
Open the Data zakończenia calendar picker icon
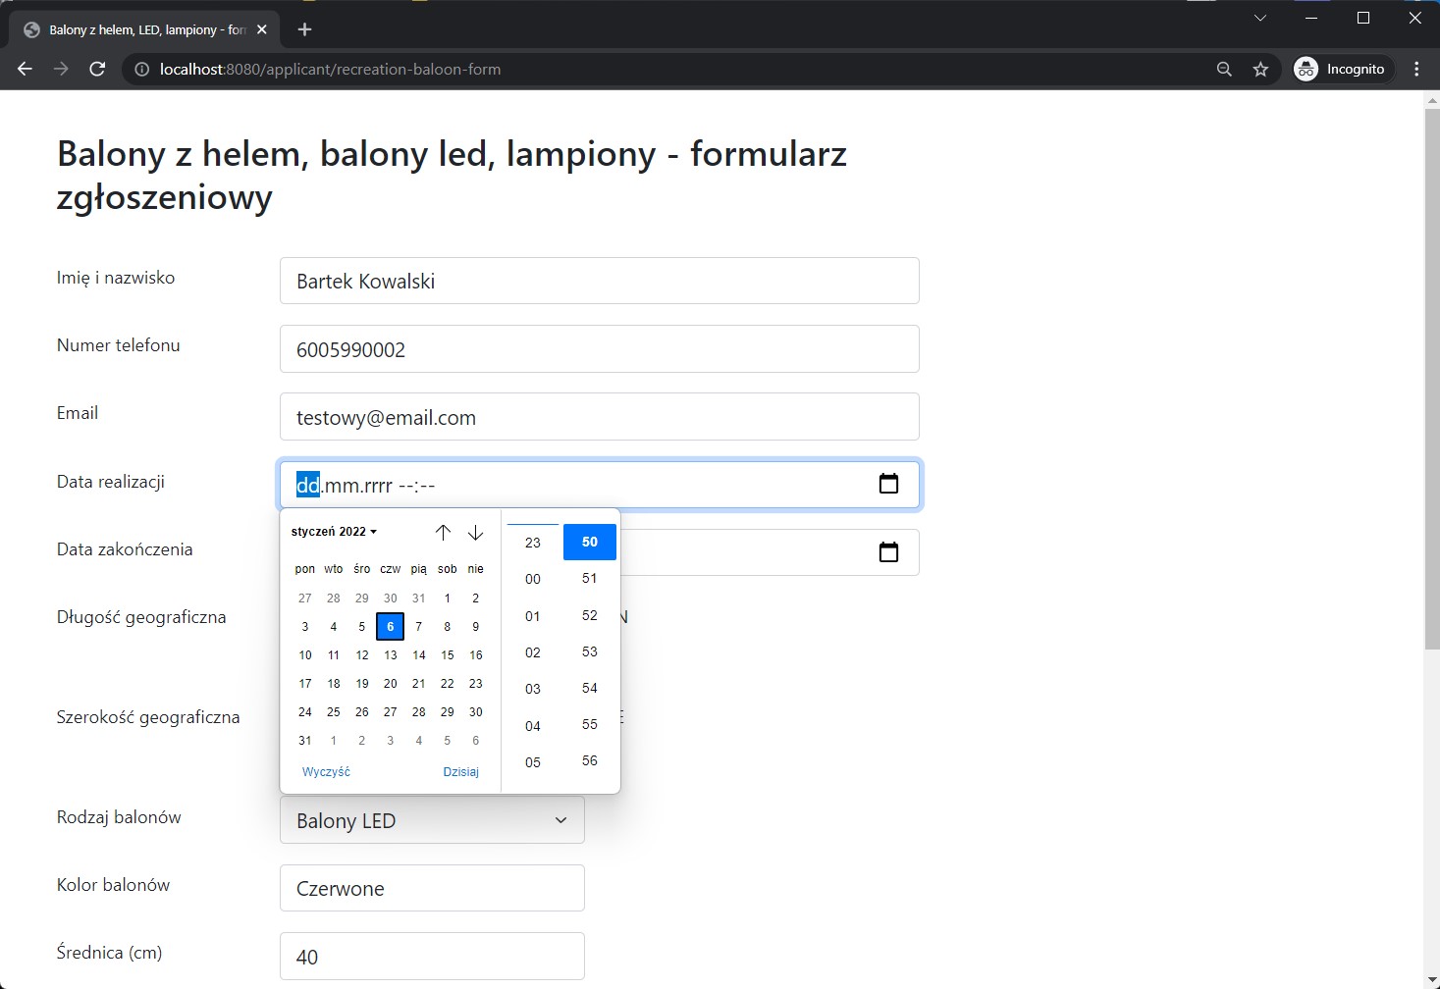point(888,551)
